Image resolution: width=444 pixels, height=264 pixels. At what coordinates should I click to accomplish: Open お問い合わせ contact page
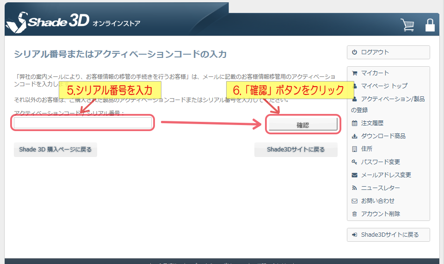377,201
